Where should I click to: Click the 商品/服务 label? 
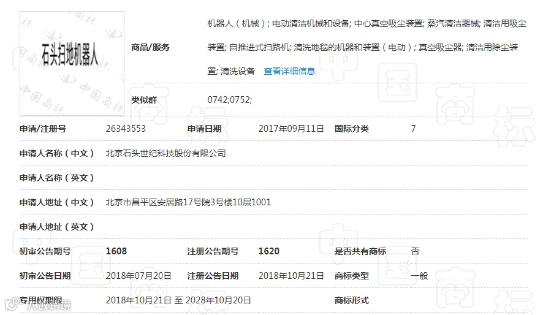pos(150,47)
